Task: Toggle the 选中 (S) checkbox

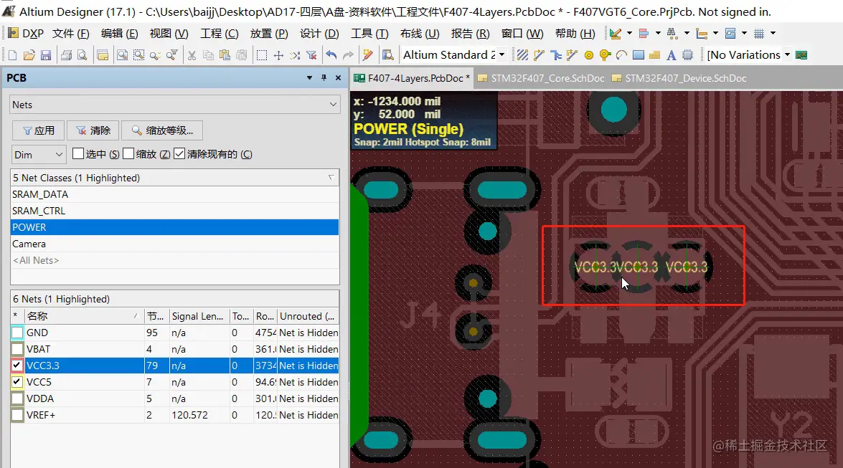Action: tap(78, 153)
